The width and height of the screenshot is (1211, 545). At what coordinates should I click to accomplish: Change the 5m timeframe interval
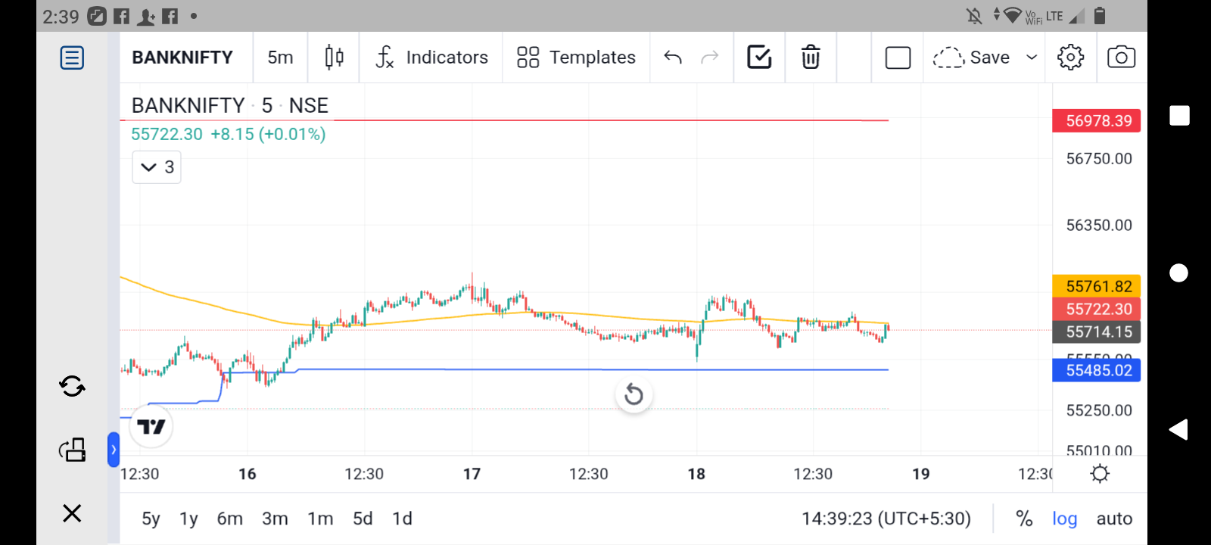click(x=280, y=58)
